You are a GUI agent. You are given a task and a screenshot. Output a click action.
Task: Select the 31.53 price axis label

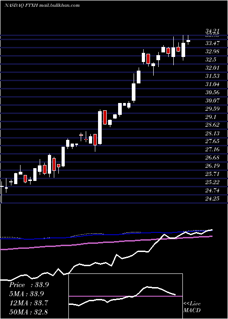(x=212, y=76)
